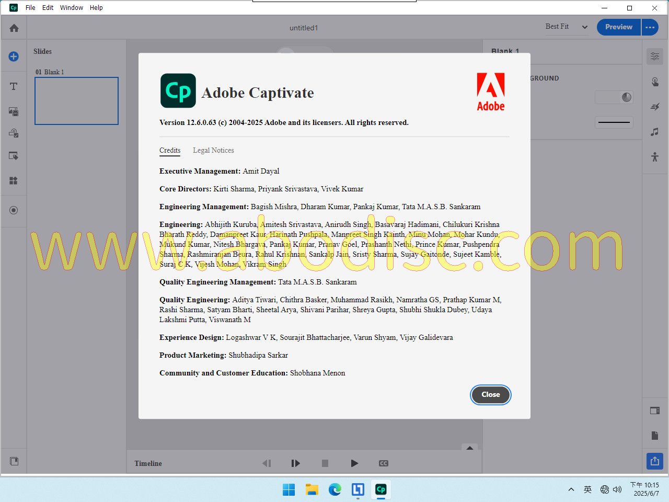Click the 'Product Marketing: Shubhadipa Sarkar' line
Viewport: 669px width, 502px height.
pos(224,356)
